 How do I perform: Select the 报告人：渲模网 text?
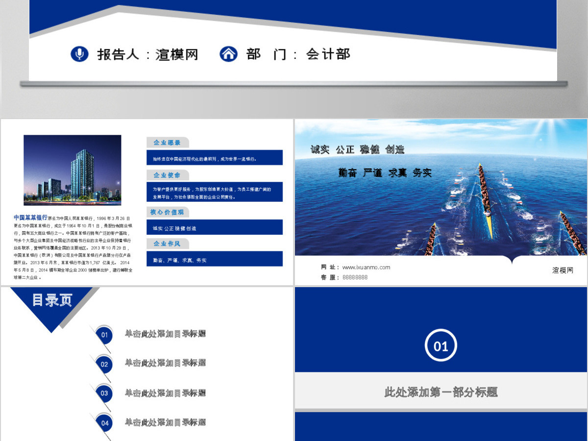tap(147, 54)
